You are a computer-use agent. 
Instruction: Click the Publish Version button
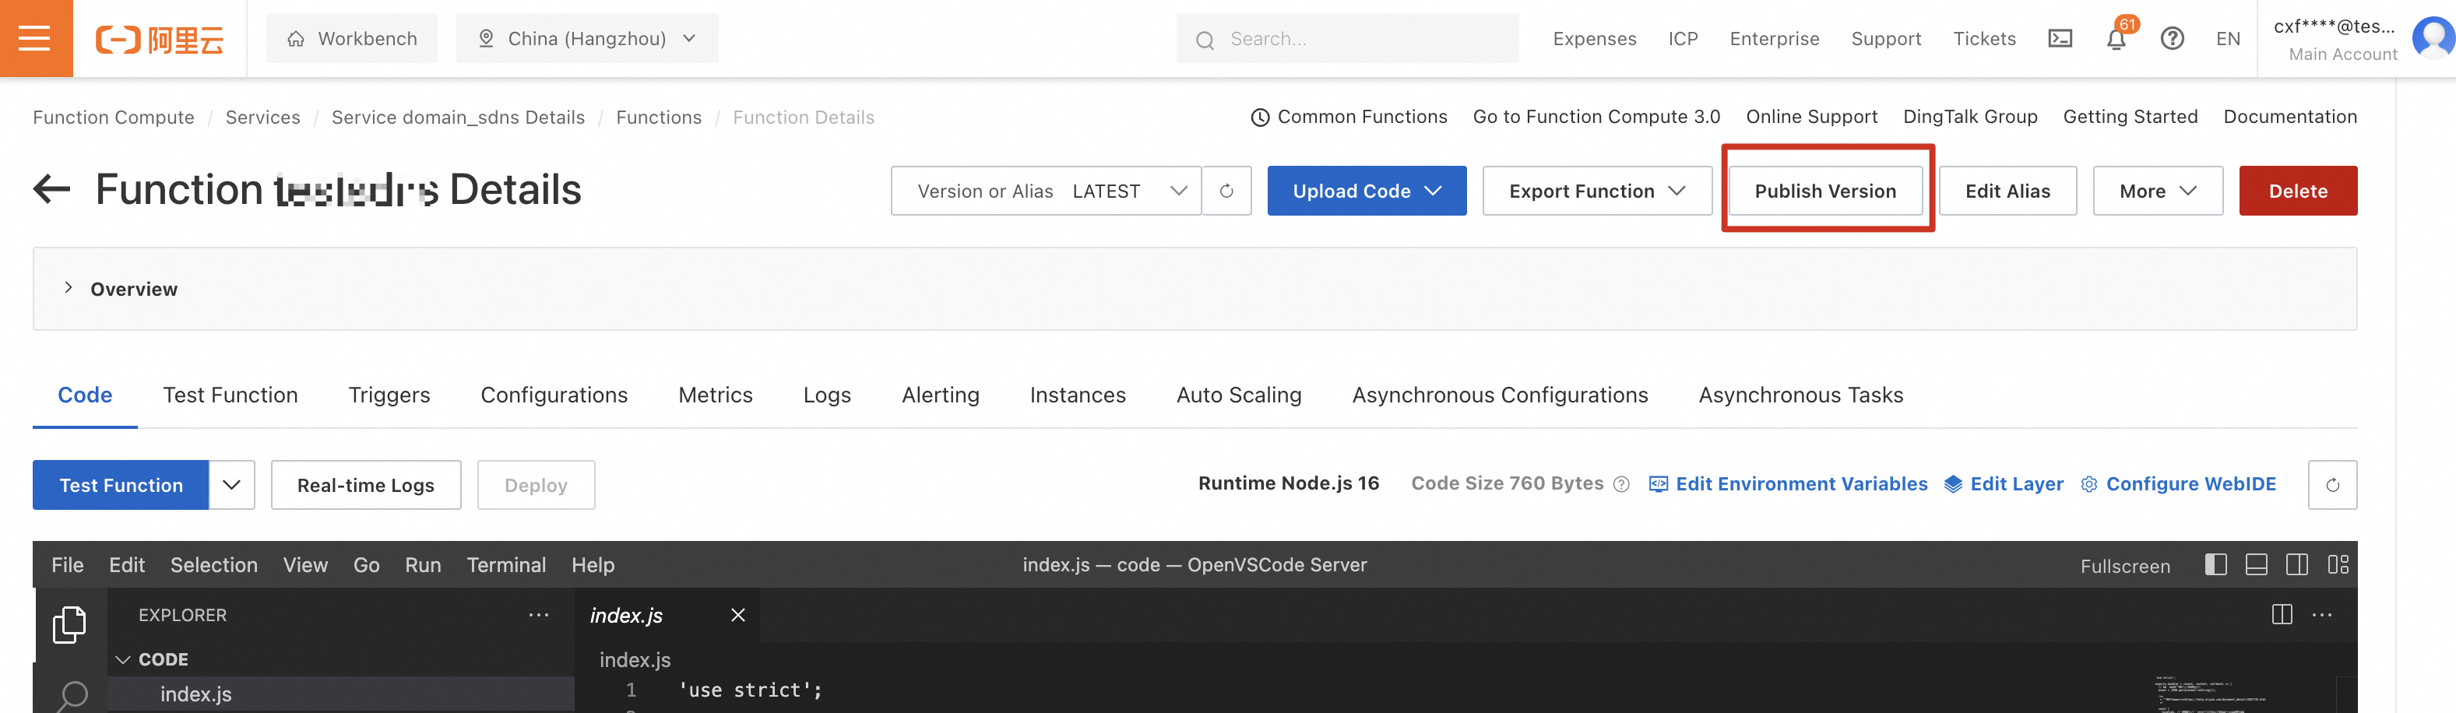[1826, 191]
